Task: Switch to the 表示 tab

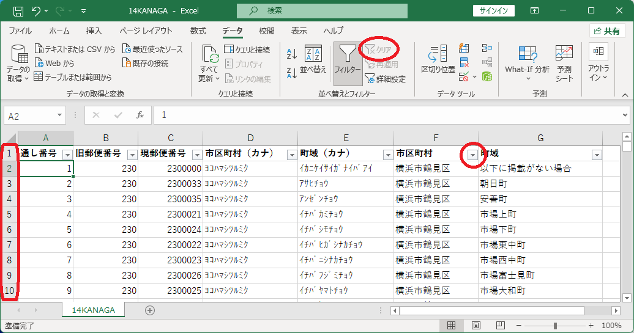Action: coord(299,31)
